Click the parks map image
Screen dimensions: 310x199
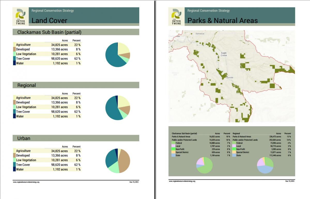(x=232, y=76)
